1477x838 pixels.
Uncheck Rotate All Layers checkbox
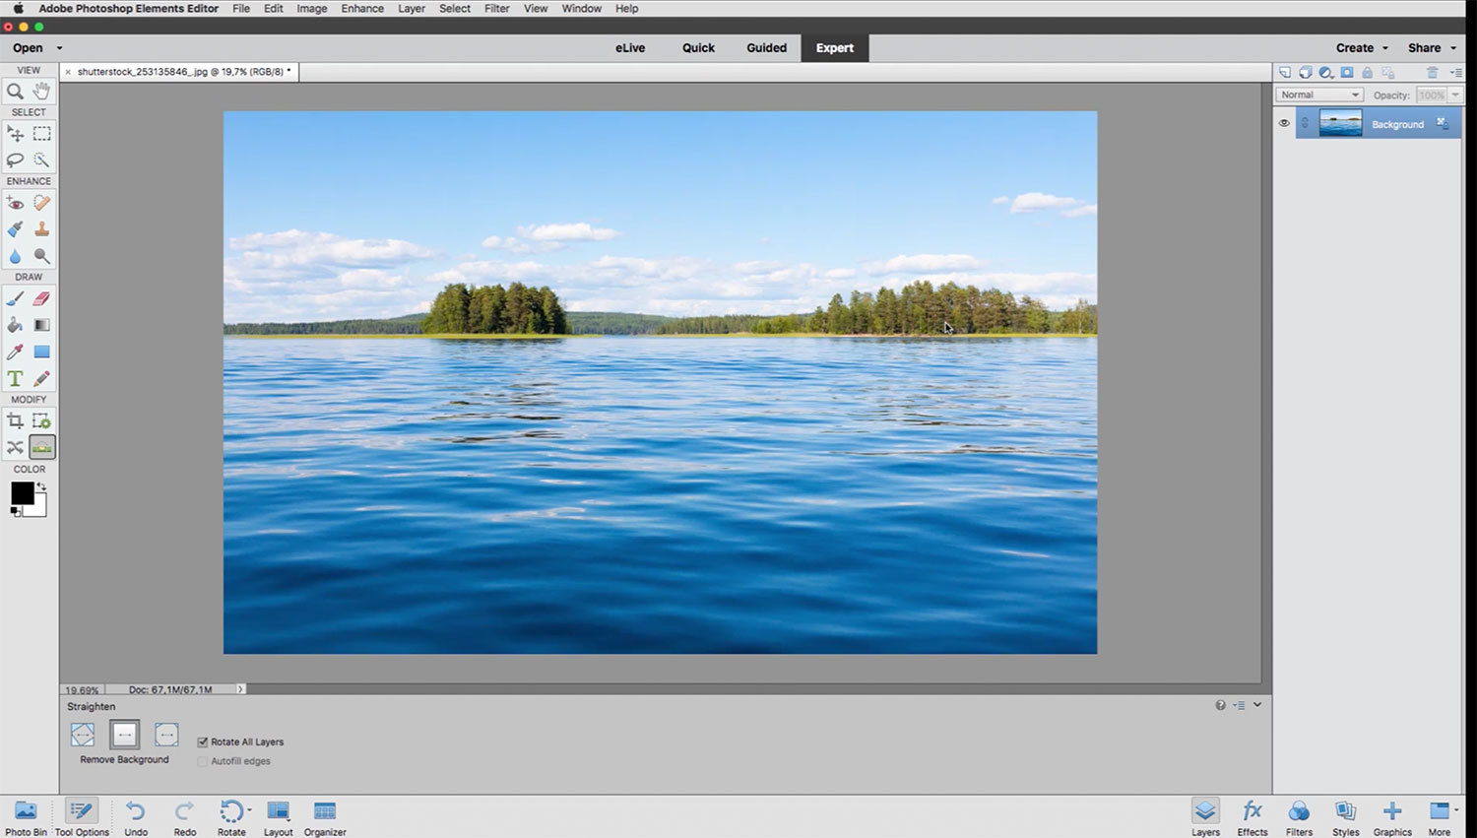point(203,741)
